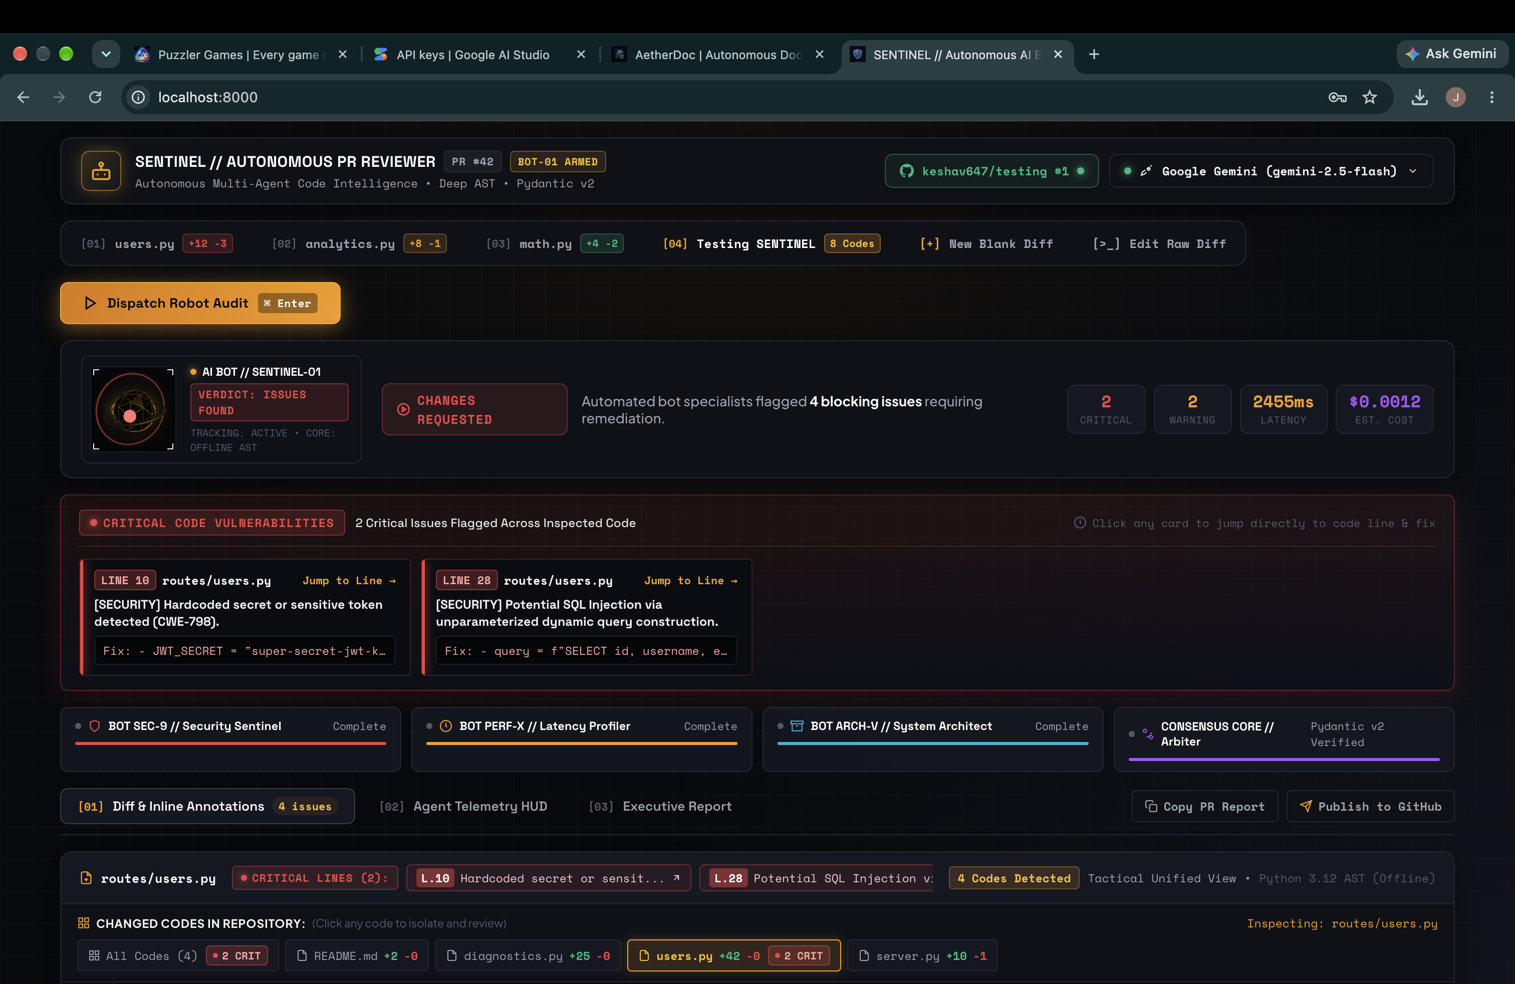The image size is (1515, 984).
Task: Filter by the diagnostics.py file chip
Action: coord(528,955)
